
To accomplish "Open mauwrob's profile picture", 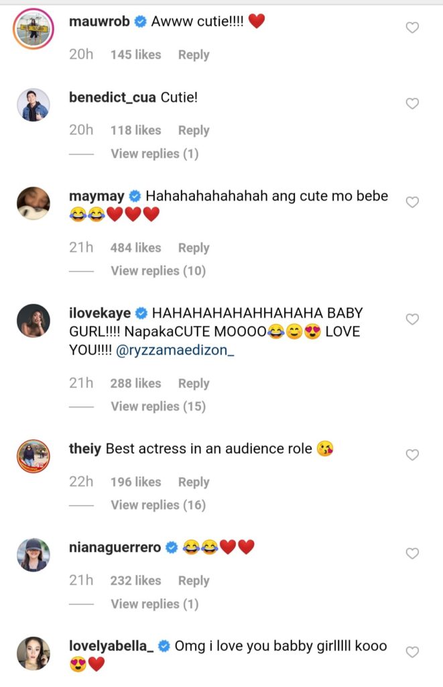I will pyautogui.click(x=33, y=28).
